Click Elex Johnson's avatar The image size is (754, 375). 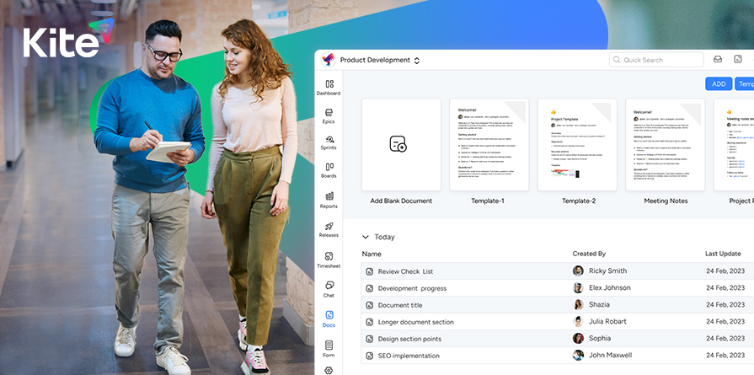pyautogui.click(x=578, y=287)
